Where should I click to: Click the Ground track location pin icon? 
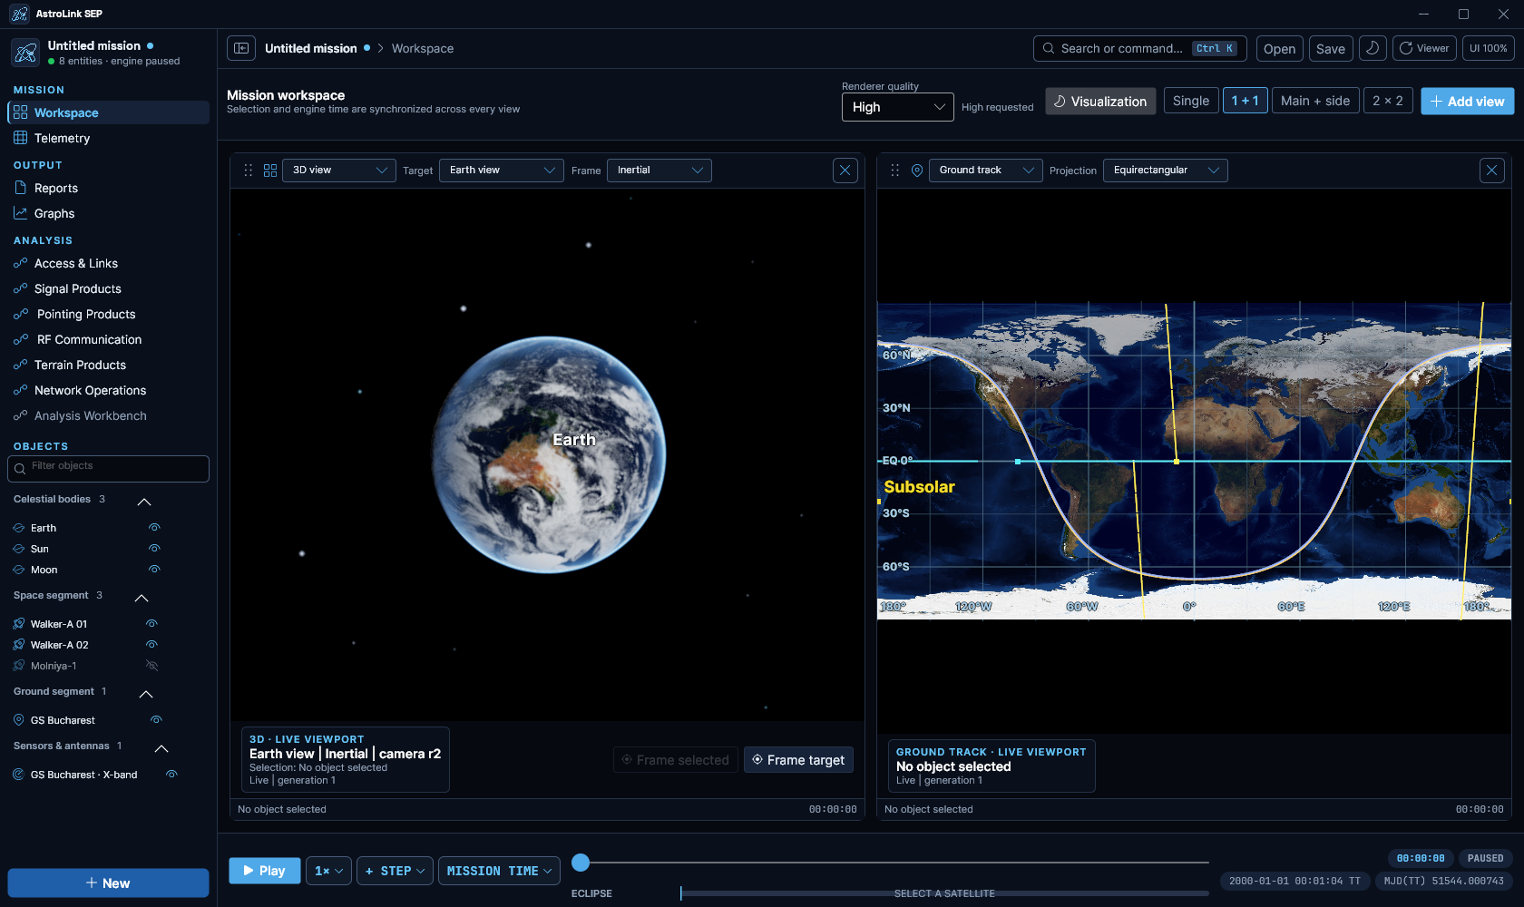[x=917, y=171]
